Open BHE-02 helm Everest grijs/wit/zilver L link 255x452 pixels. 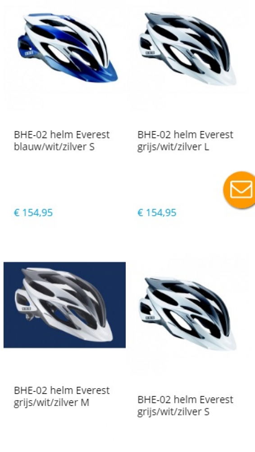[186, 141]
